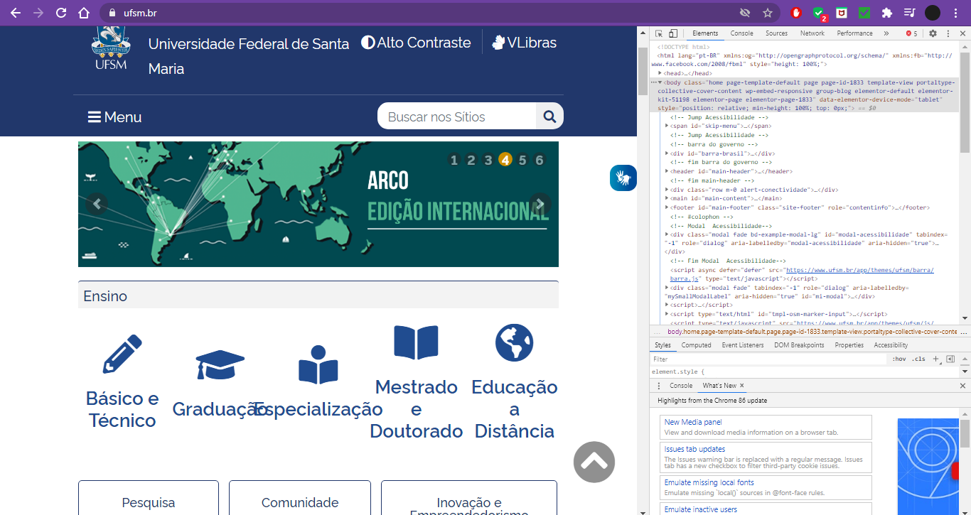Screen dimensions: 971x515
Task: Click the scroll-to-top arrow circle
Action: coord(594,462)
